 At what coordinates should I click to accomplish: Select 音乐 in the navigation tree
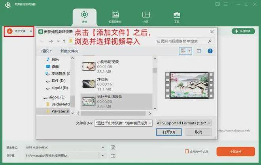(x=55, y=59)
